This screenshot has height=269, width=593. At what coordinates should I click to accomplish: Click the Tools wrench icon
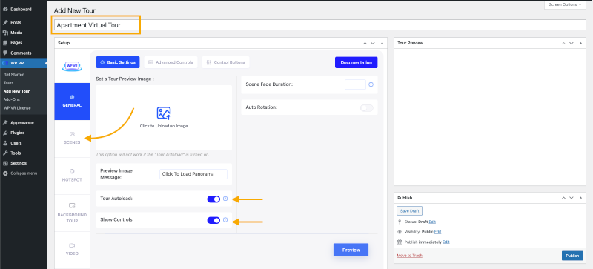point(5,153)
